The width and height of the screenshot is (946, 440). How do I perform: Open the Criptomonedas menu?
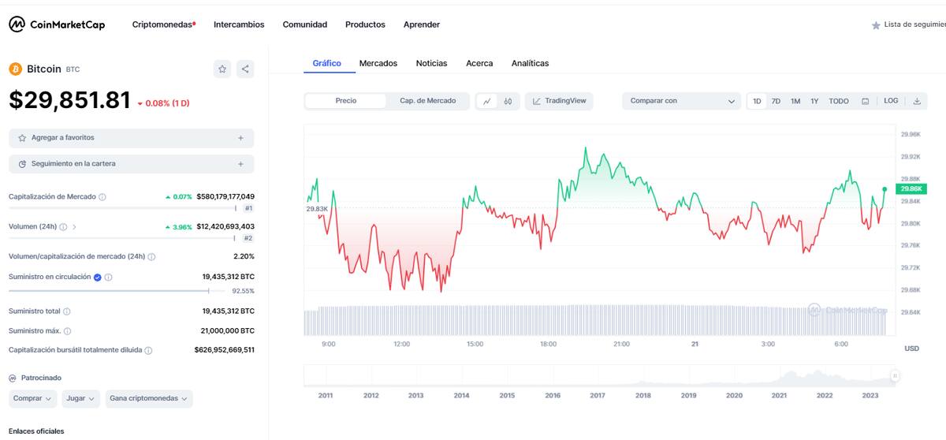(164, 24)
